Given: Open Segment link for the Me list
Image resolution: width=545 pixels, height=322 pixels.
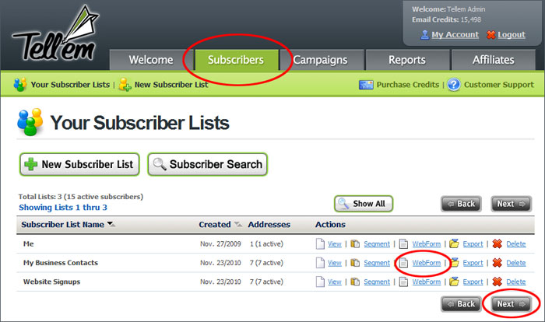Looking at the screenshot, I should [377, 244].
